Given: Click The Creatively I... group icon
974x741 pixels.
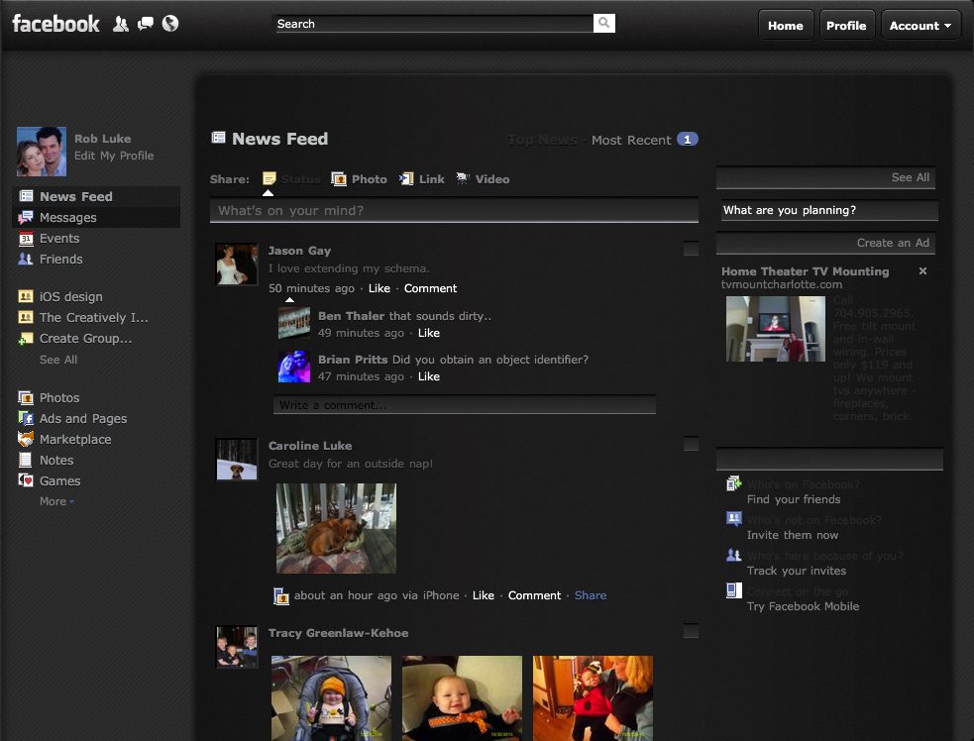Looking at the screenshot, I should tap(26, 317).
